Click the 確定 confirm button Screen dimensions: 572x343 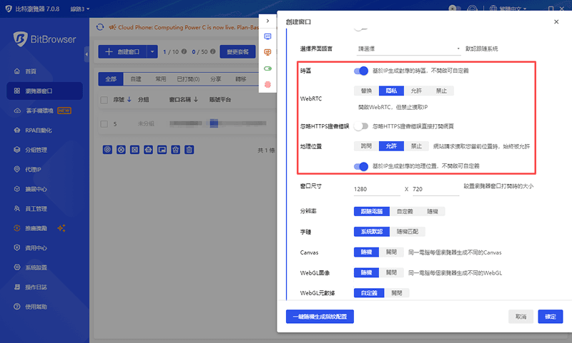(550, 316)
